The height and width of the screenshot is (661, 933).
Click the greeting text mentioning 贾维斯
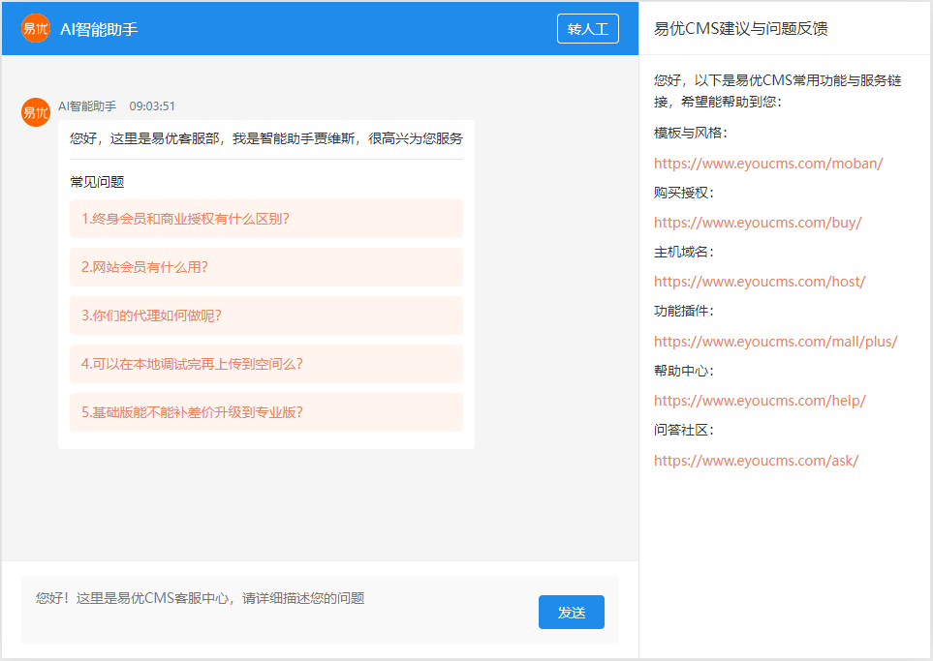pos(266,138)
